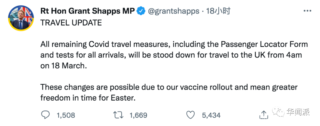Retweet this post using the retweet icon
This screenshot has width=320, height=126.
coord(119,115)
